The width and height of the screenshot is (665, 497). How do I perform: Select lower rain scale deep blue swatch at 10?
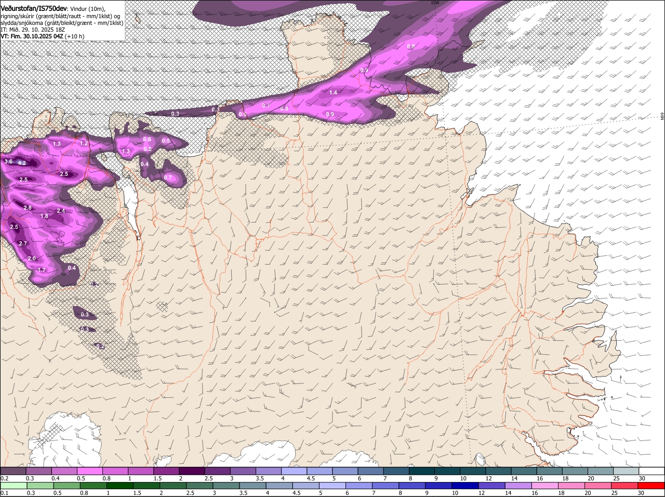pos(465,486)
